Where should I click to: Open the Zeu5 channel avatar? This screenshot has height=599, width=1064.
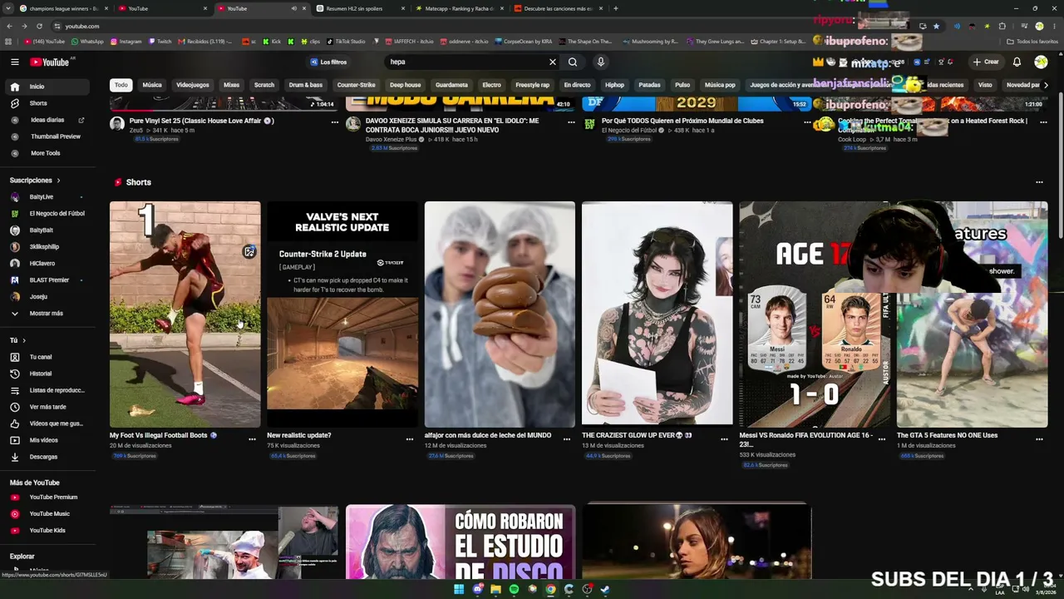(x=117, y=124)
